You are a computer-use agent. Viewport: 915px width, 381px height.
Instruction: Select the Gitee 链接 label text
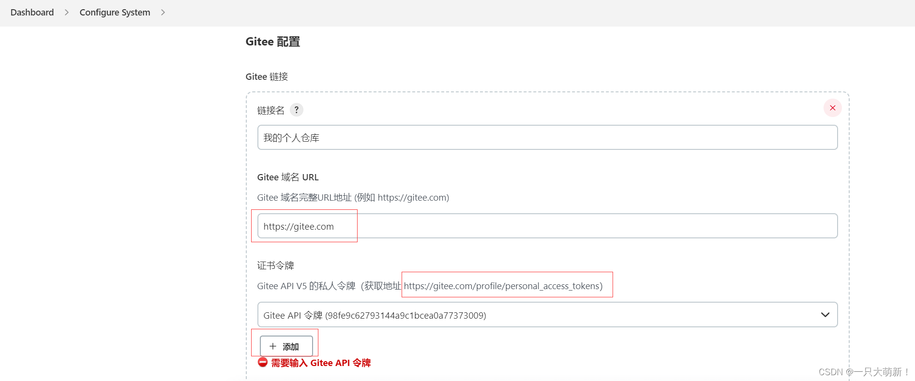point(267,76)
